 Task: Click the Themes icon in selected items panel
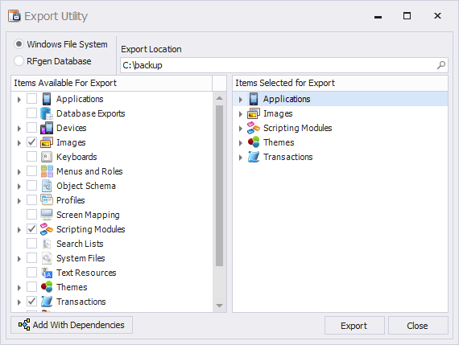(254, 142)
